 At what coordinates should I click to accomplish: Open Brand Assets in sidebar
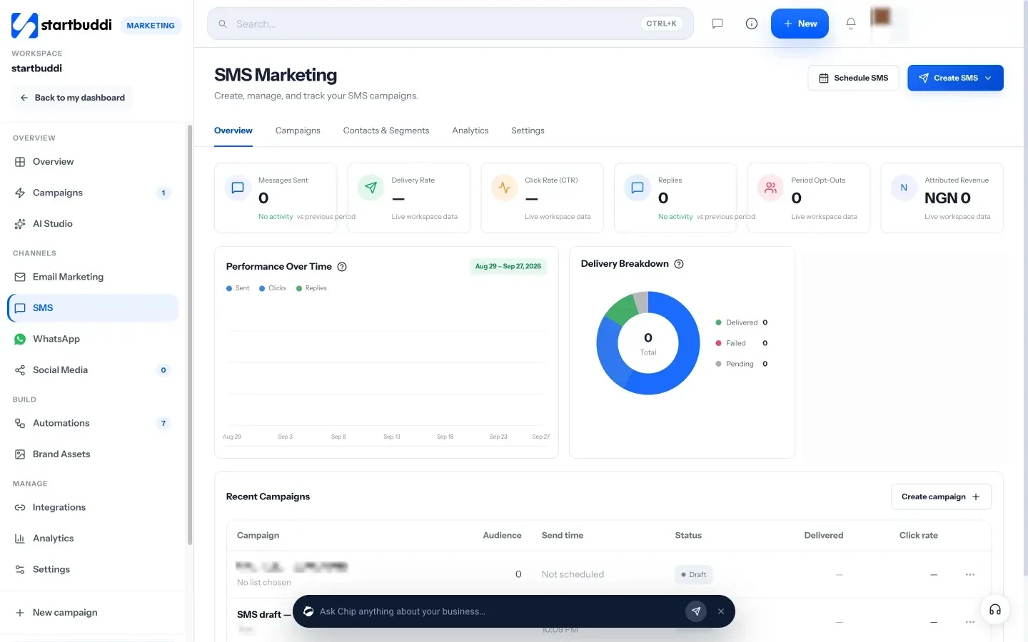tap(93, 454)
